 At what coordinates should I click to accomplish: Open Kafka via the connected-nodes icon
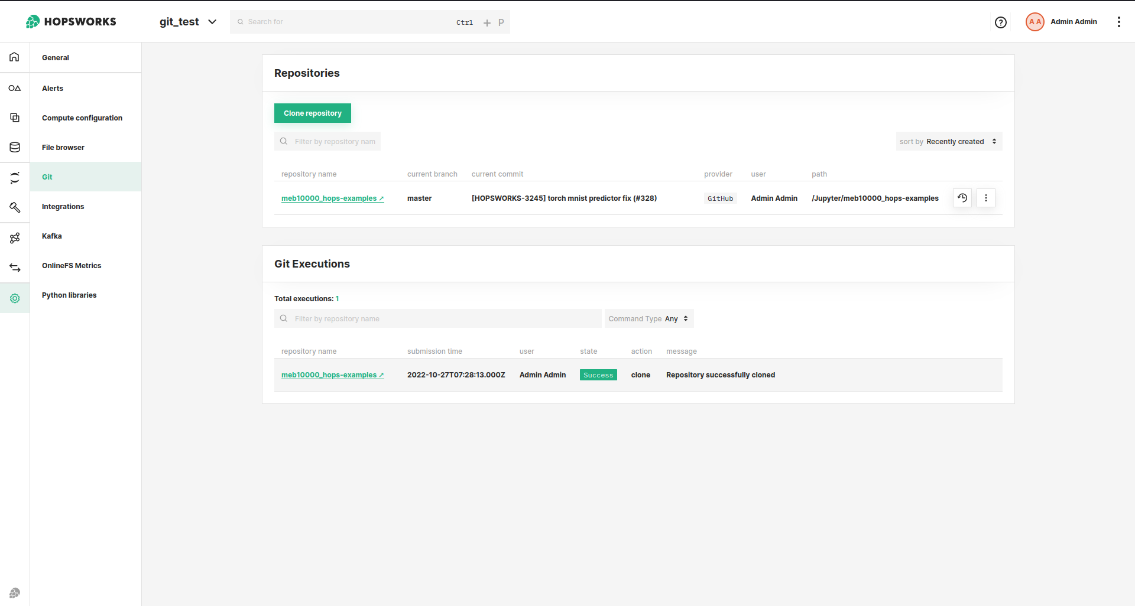pos(15,237)
